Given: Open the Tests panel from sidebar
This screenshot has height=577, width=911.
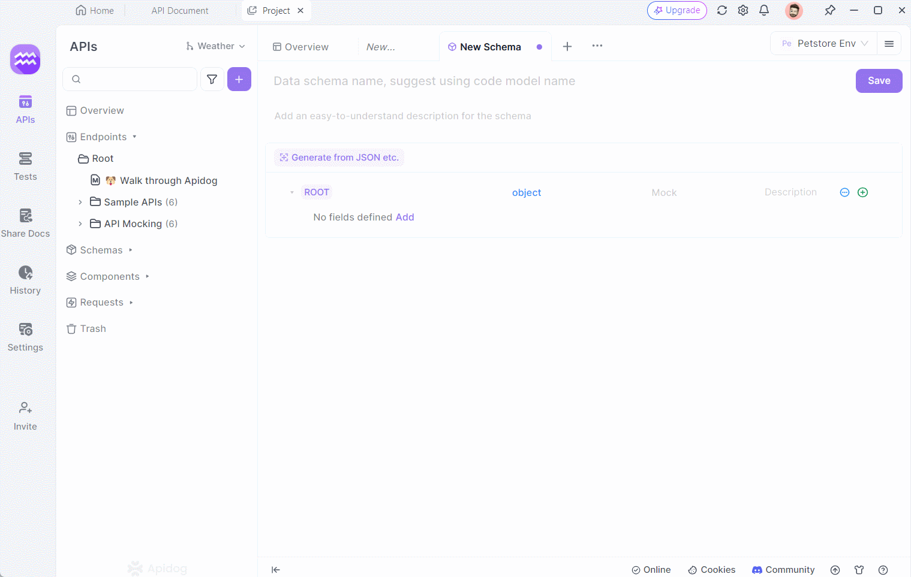Looking at the screenshot, I should click(25, 165).
